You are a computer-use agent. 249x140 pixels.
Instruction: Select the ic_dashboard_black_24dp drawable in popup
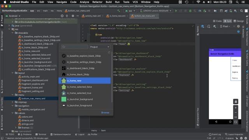(x=85, y=68)
